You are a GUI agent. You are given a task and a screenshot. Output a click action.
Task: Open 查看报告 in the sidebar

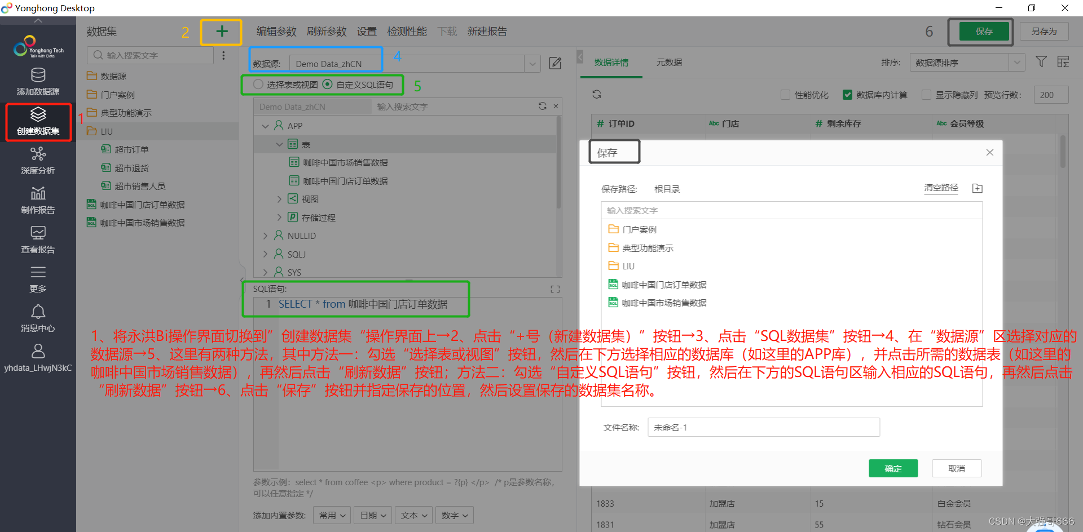coord(38,240)
